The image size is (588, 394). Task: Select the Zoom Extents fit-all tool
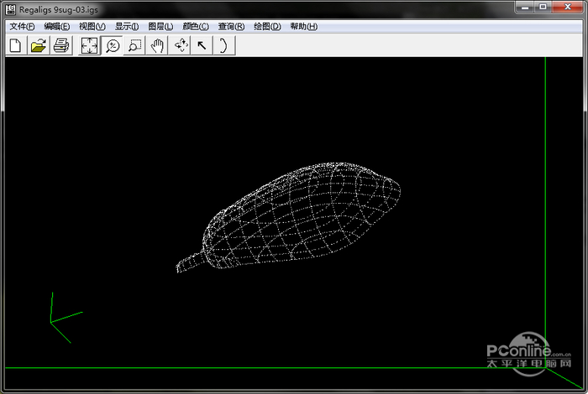88,45
